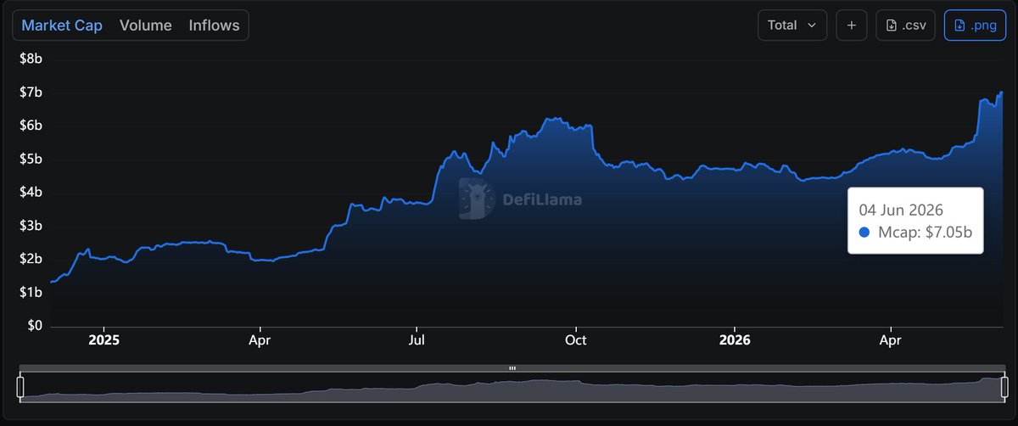Click the 2025 x-axis label

coord(103,340)
